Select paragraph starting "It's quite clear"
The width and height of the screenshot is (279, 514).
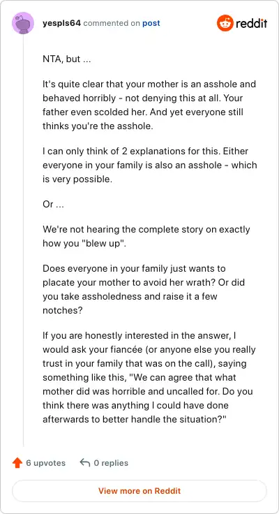click(x=149, y=105)
